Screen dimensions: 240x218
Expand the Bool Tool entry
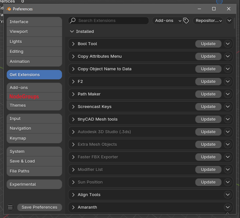(73, 44)
